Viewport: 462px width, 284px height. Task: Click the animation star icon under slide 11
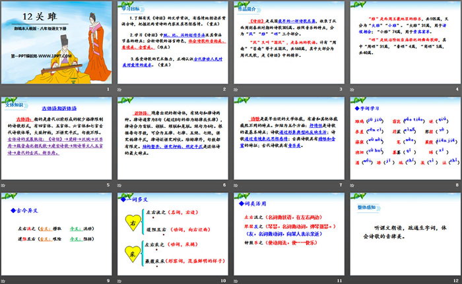pos(236,281)
